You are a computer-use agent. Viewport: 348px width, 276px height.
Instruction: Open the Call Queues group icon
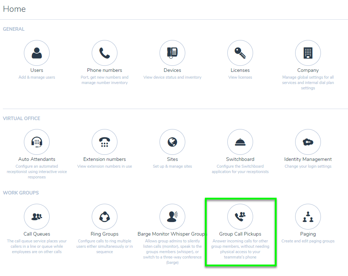tap(37, 217)
